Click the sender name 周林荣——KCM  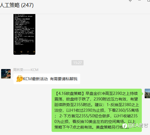pyautogui.click(x=26, y=70)
